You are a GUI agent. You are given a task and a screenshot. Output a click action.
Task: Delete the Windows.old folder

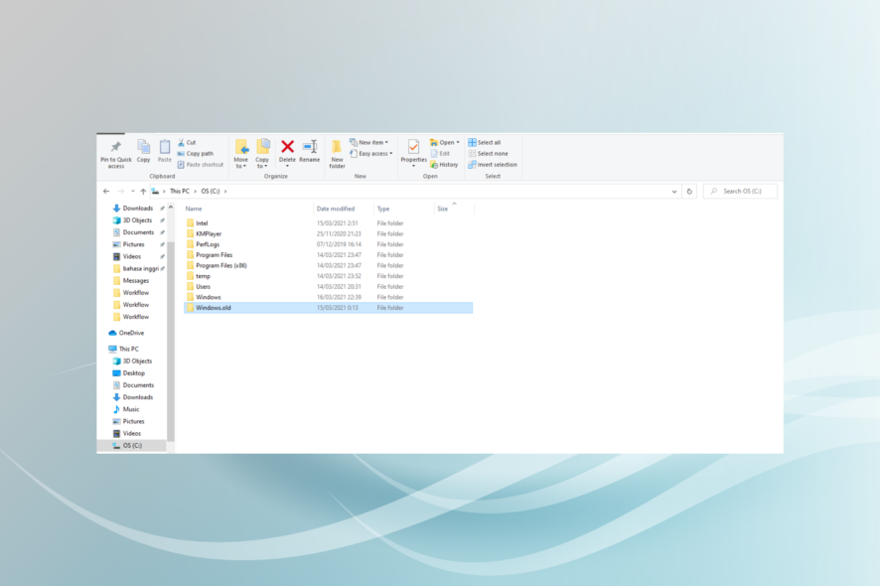(x=286, y=147)
